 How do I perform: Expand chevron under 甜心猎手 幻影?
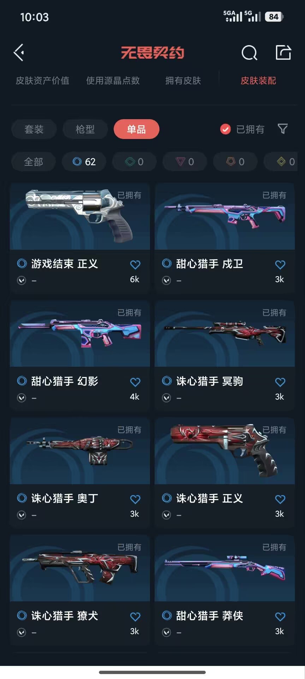click(x=22, y=398)
